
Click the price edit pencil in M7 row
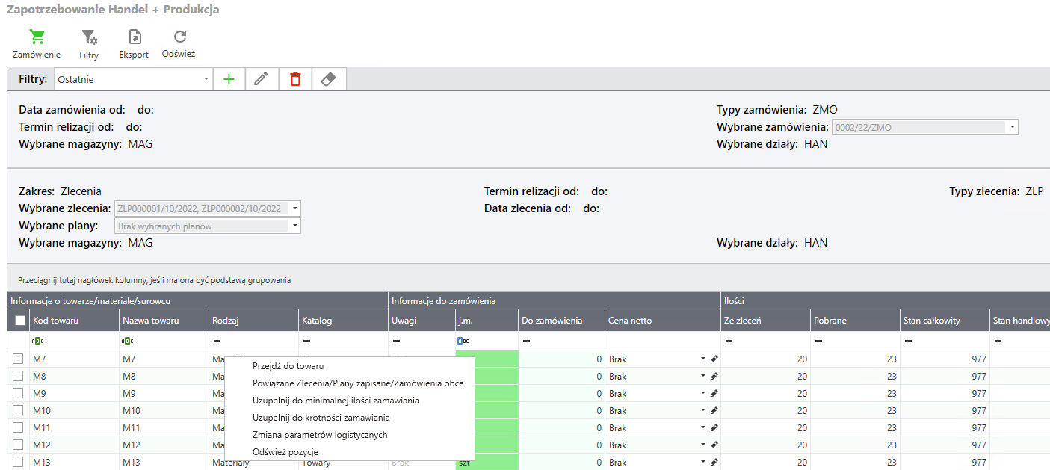(x=714, y=359)
